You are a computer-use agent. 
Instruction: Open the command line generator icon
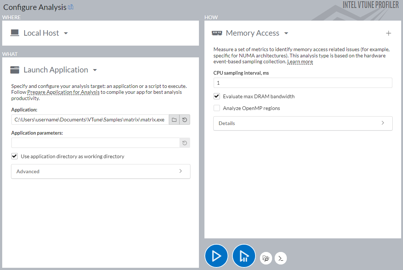pyautogui.click(x=281, y=258)
